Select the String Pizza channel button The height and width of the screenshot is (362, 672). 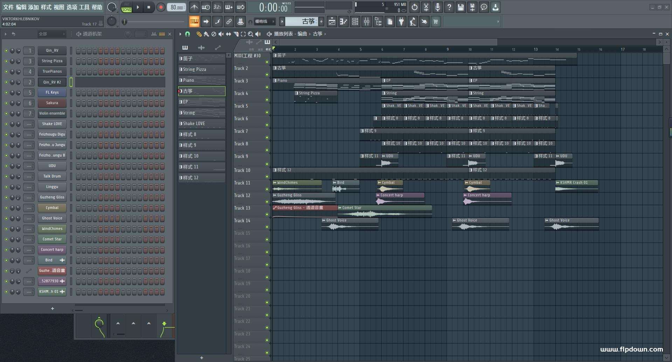point(52,61)
